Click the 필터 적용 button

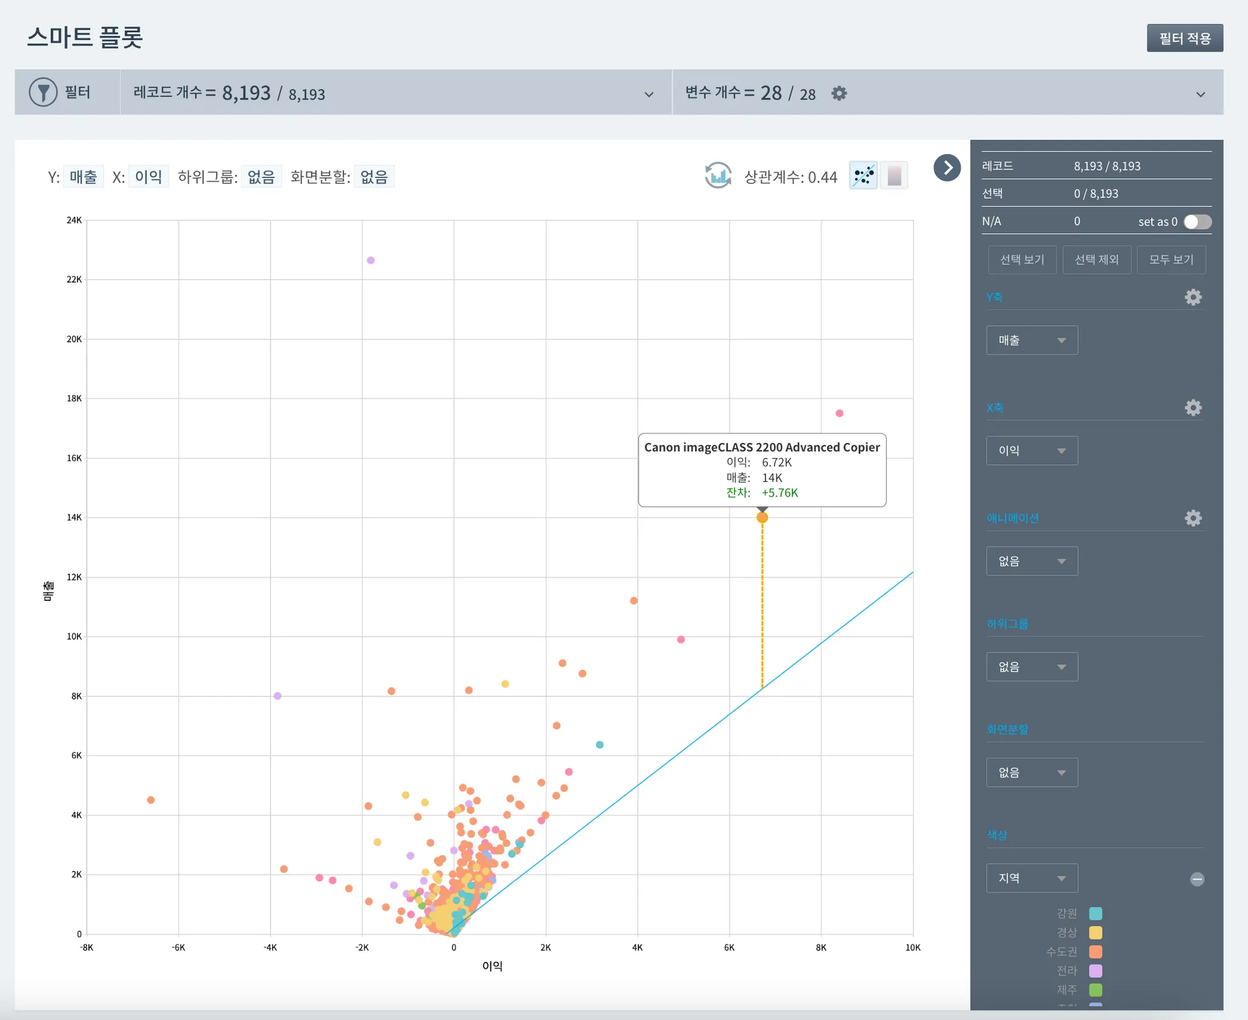(1184, 38)
